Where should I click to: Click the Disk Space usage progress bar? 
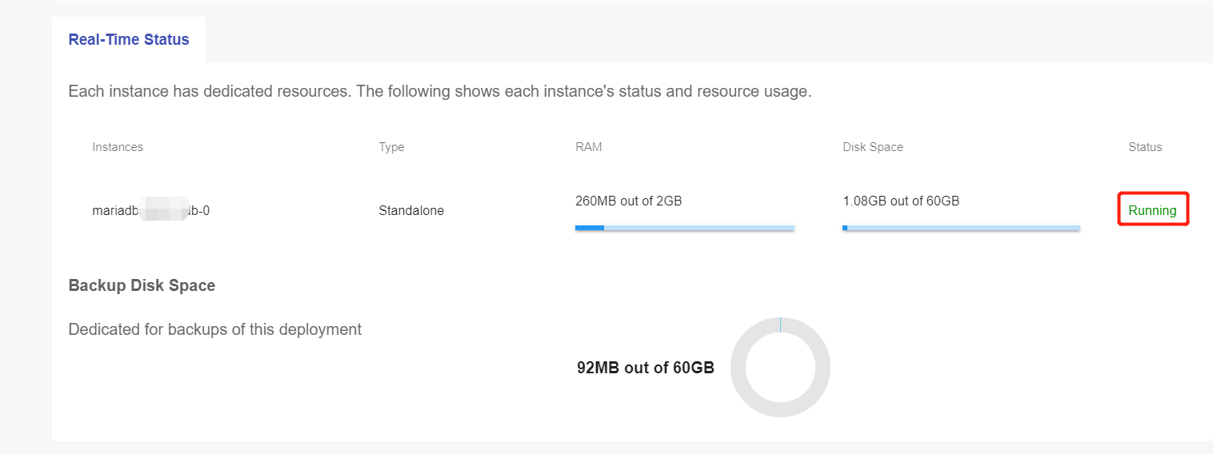point(960,228)
